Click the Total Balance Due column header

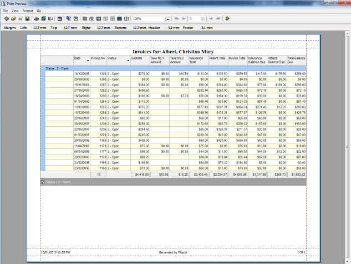(296, 61)
